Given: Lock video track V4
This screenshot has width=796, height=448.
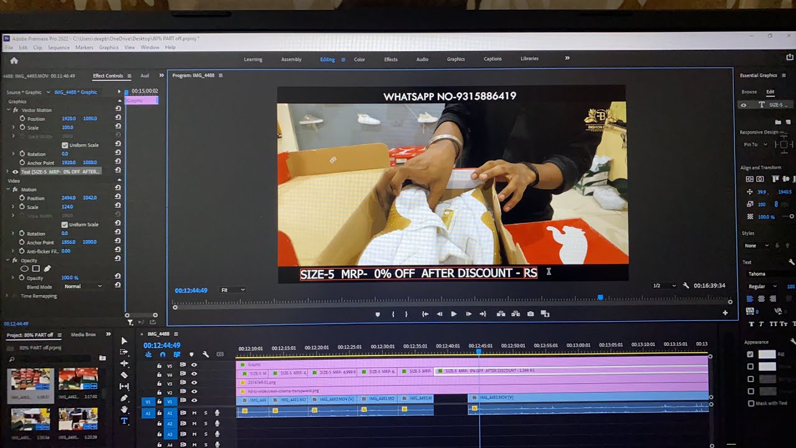Looking at the screenshot, I should point(159,375).
